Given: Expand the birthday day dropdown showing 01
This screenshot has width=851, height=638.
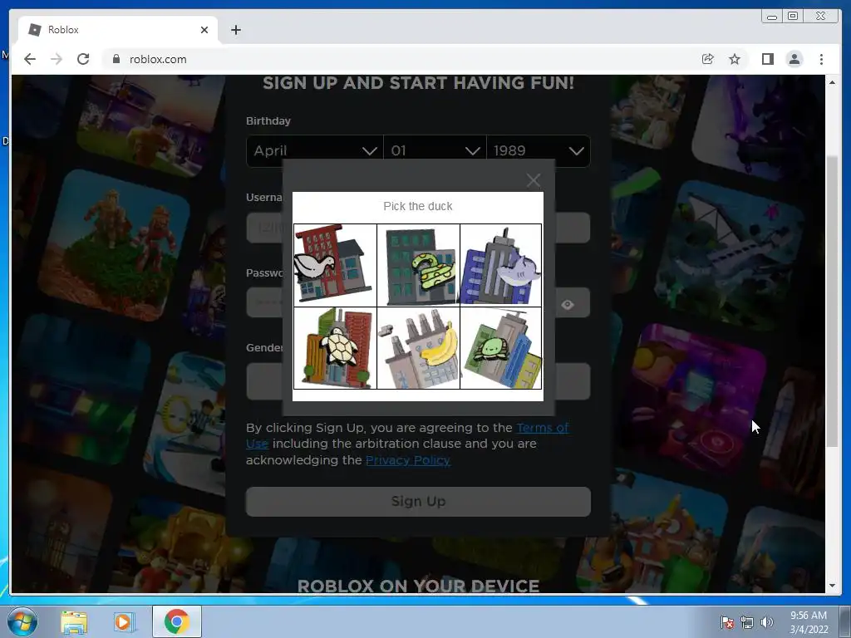Looking at the screenshot, I should [435, 151].
